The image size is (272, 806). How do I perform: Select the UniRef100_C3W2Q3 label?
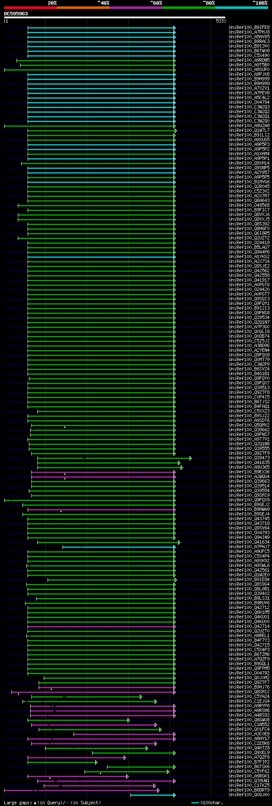coord(249,107)
